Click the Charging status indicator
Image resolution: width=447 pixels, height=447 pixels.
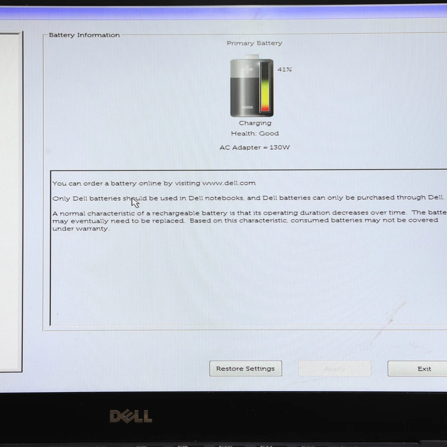(255, 122)
